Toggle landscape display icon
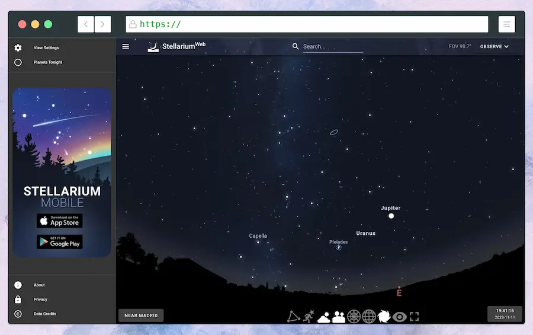The image size is (533, 335). pos(339,317)
